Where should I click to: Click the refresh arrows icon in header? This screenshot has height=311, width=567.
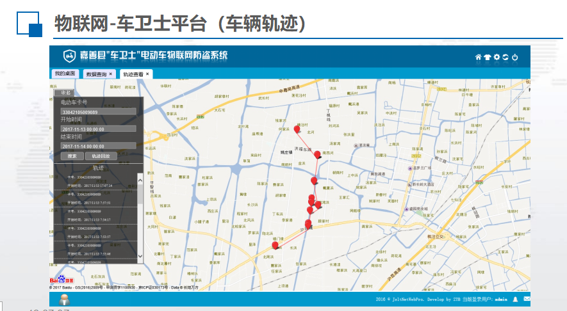505,57
